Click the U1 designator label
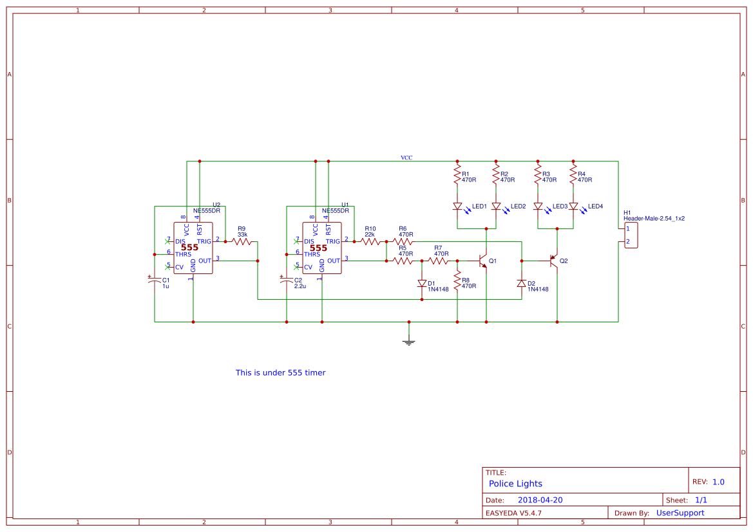Viewport: 753px width, 532px height. point(345,205)
